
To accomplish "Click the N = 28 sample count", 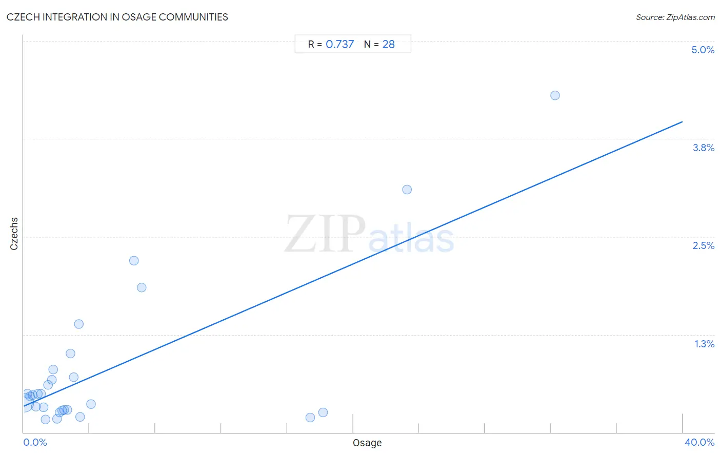I will tap(379, 44).
